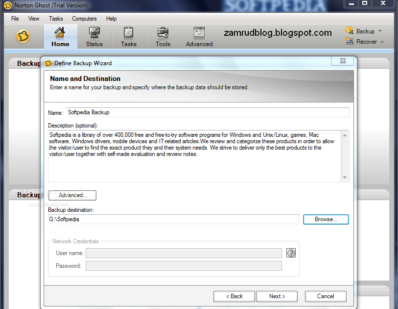Click the Browse... button
The image size is (398, 309).
pos(326,219)
